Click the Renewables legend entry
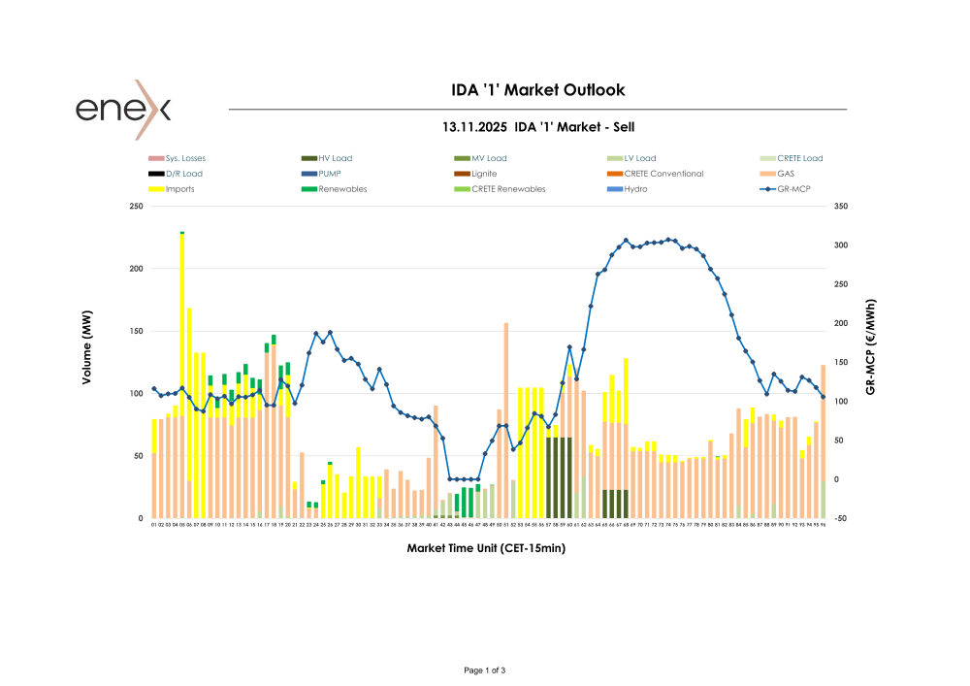Viewport: 970px width, 686px height. point(342,189)
